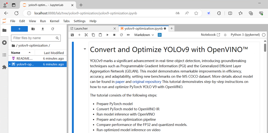Go back with browser back arrow
Viewport: 268px width, 133px height.
pyautogui.click(x=6, y=13)
